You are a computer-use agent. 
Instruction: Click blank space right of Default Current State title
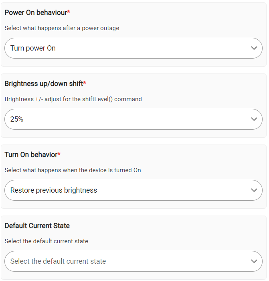pos(160,226)
